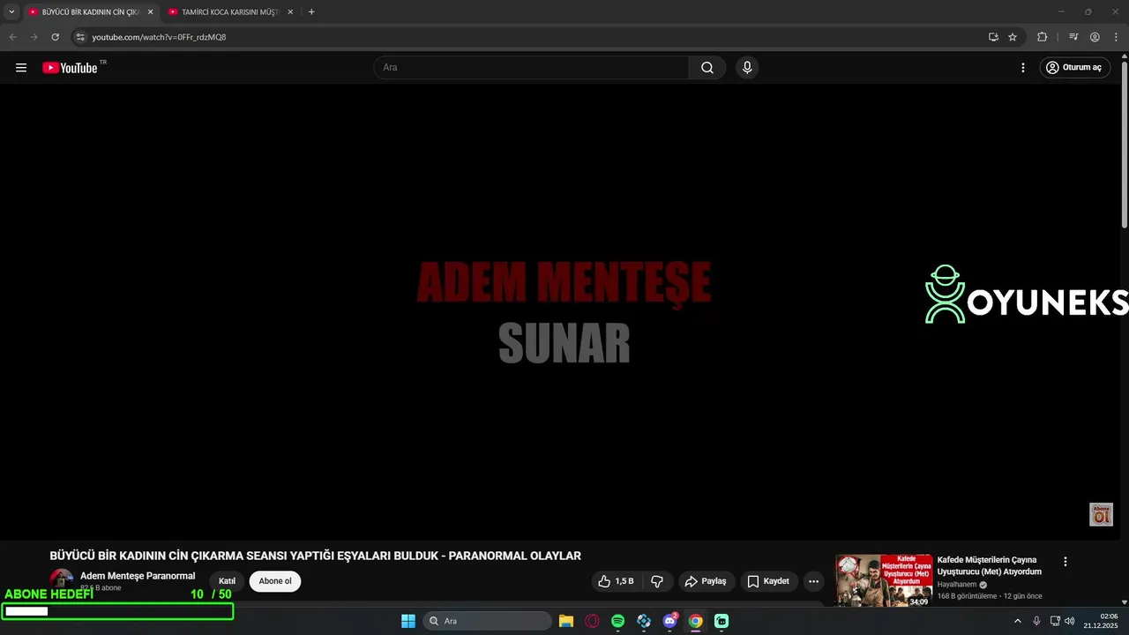Open Discord from taskbar
1129x635 pixels.
[x=670, y=621]
